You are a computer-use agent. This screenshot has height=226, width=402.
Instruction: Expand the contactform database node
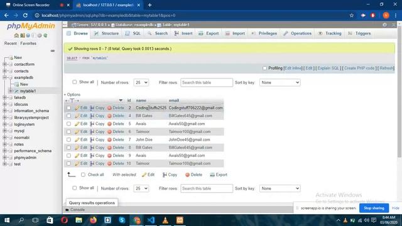coord(4,64)
